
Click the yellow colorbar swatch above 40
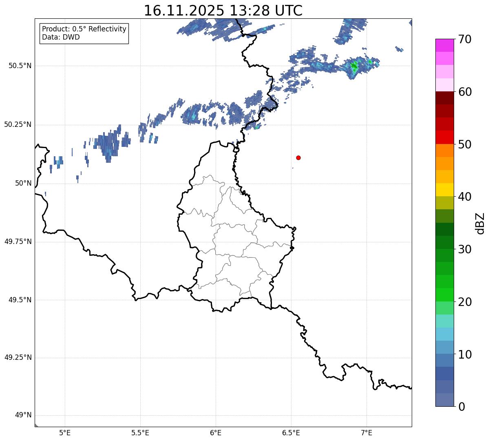coord(445,190)
